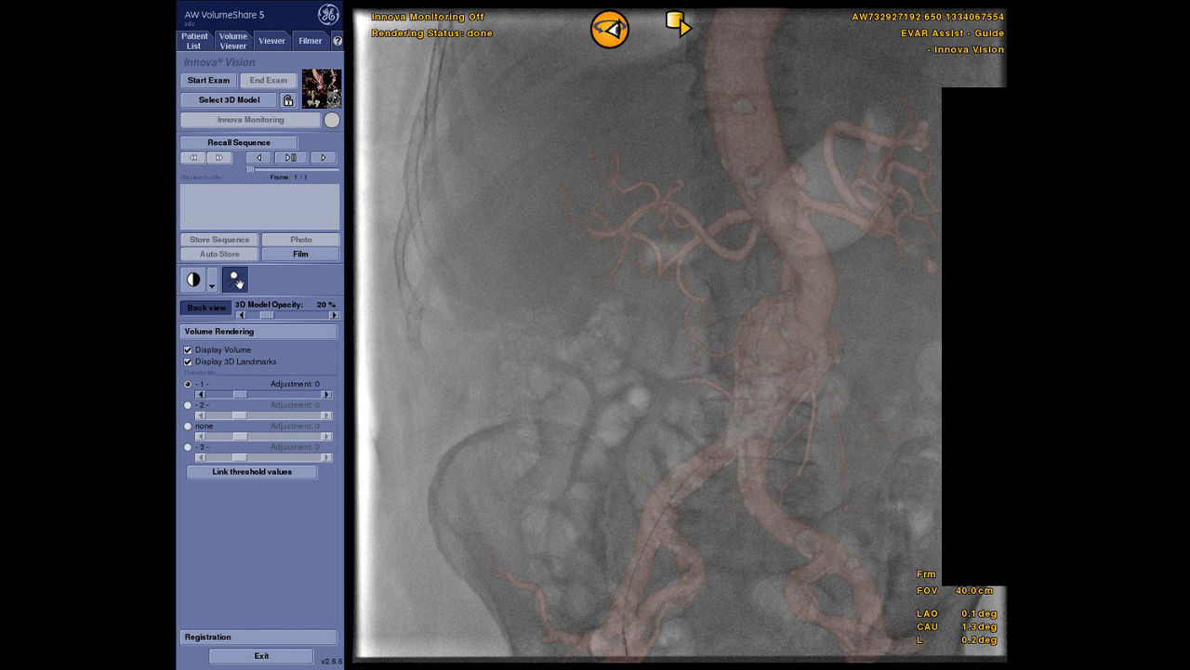Click Store Sequence button
The height and width of the screenshot is (670, 1190).
219,240
